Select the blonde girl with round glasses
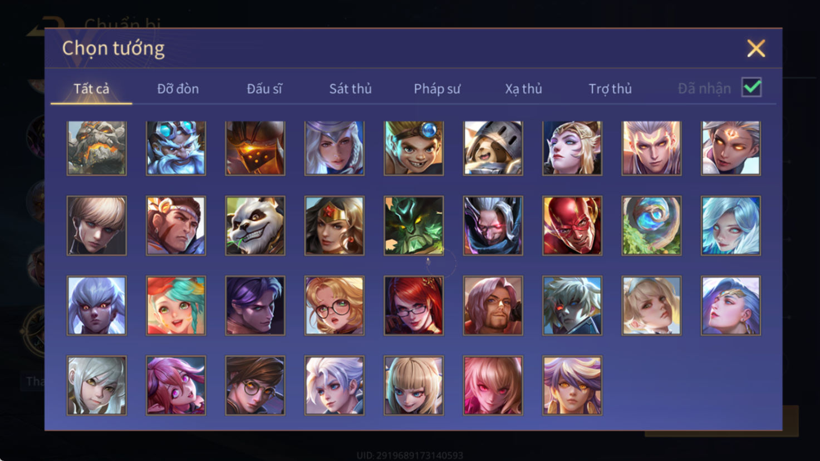Screen dimensions: 820x461 tap(335, 306)
